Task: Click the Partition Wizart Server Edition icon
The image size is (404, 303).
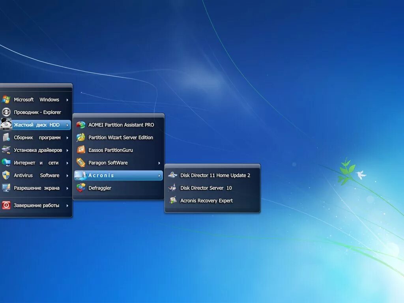Action: point(81,137)
